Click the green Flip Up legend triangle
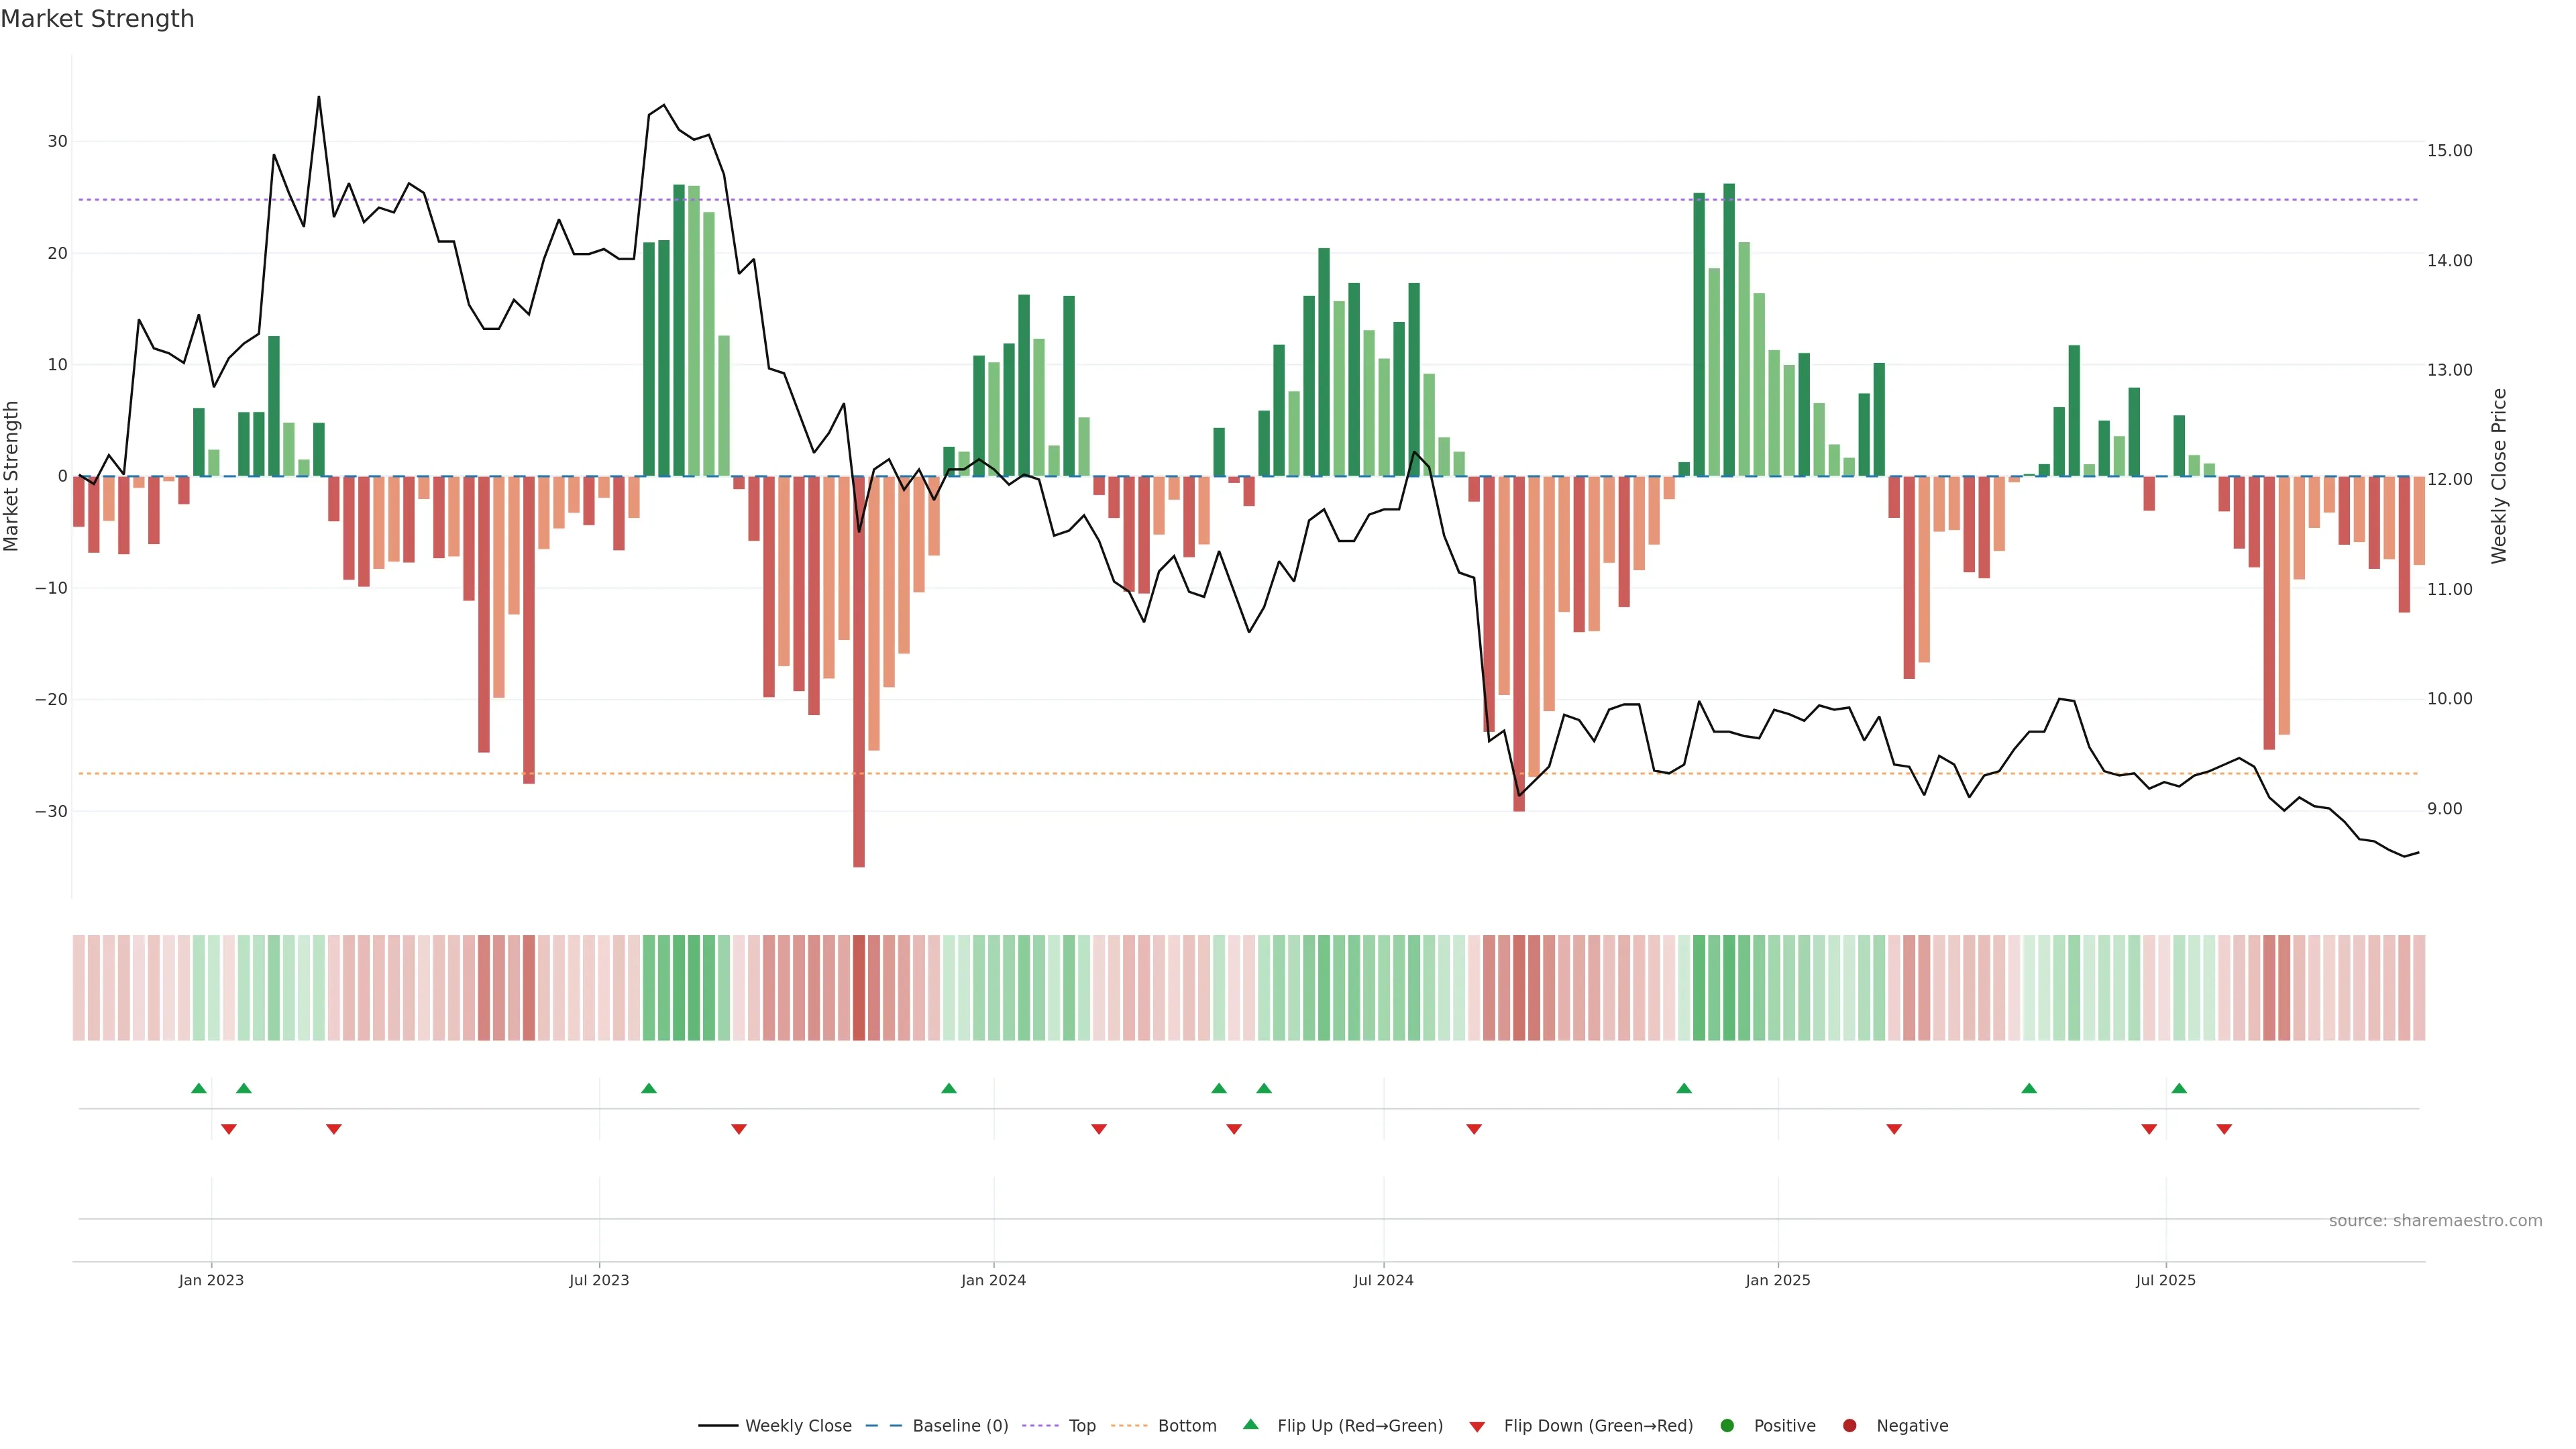The image size is (2576, 1449). (1250, 1425)
